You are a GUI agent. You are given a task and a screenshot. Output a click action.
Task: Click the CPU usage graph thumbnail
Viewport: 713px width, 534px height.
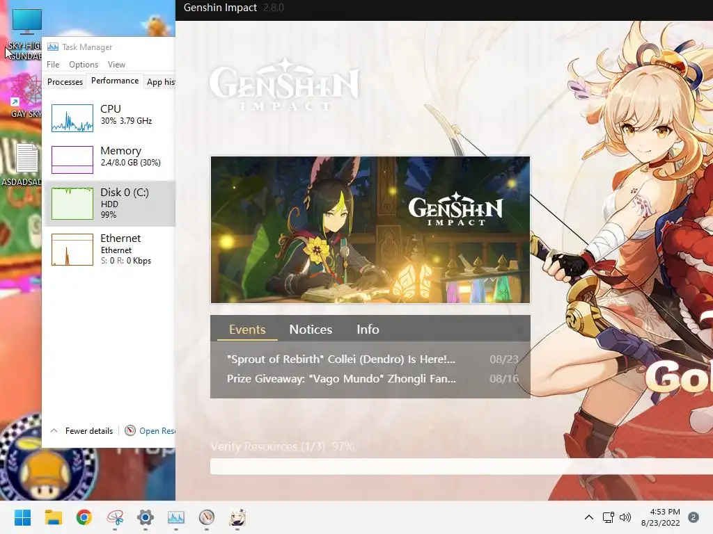(x=72, y=118)
